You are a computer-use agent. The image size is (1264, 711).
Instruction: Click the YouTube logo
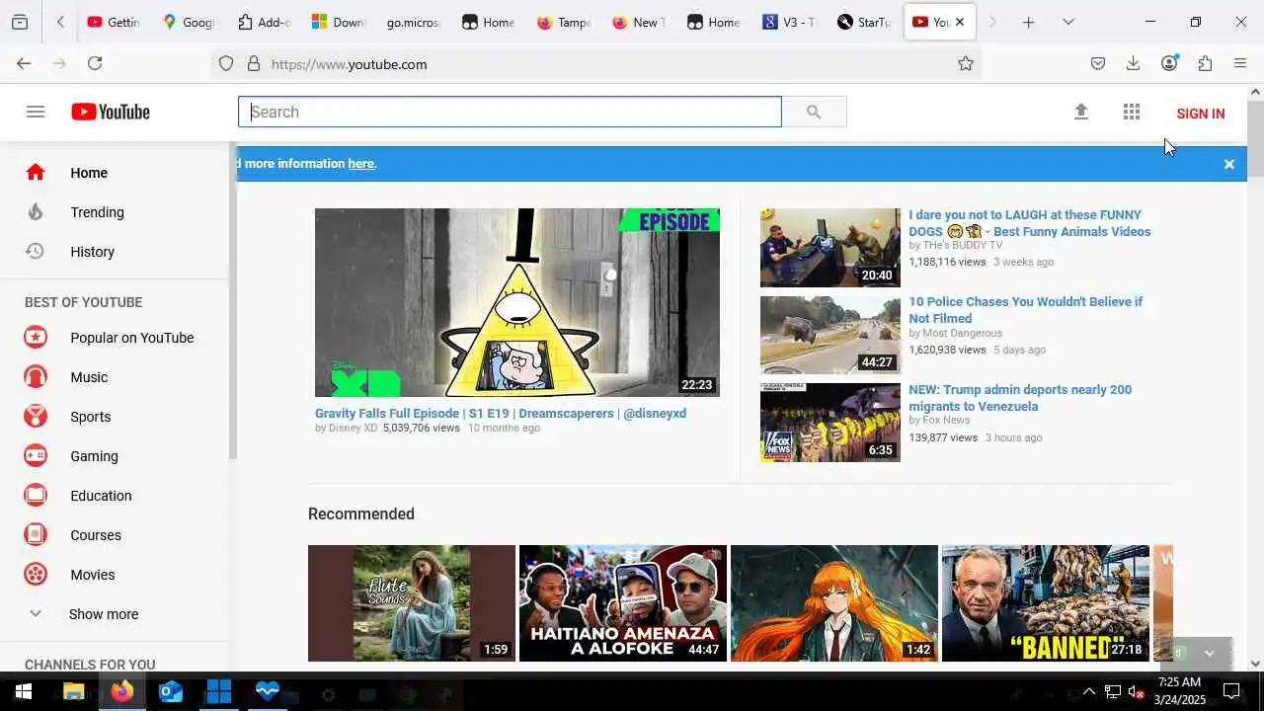[x=111, y=112]
